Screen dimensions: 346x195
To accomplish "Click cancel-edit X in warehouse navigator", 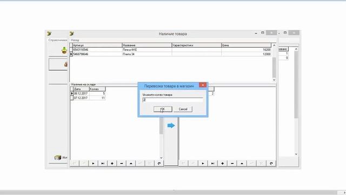I will tap(150, 164).
